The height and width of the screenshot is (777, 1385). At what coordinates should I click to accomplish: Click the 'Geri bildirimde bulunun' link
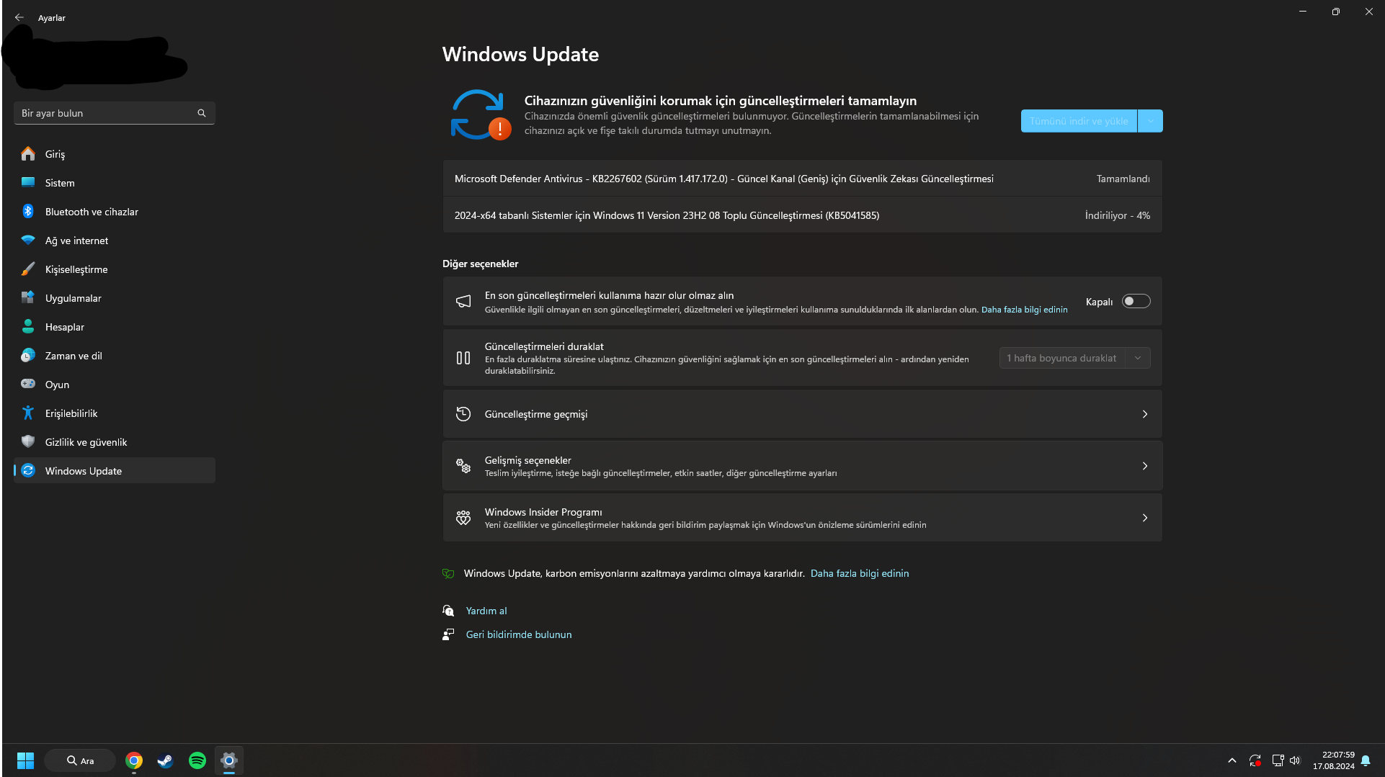tap(519, 634)
